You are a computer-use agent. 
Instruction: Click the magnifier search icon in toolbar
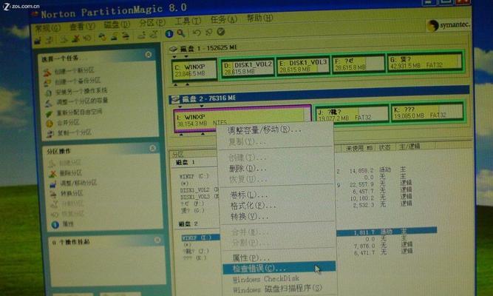pos(181,33)
